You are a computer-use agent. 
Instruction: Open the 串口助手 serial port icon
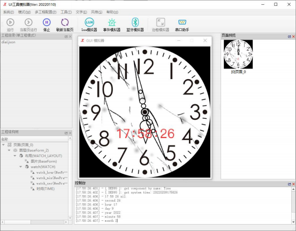click(x=182, y=22)
